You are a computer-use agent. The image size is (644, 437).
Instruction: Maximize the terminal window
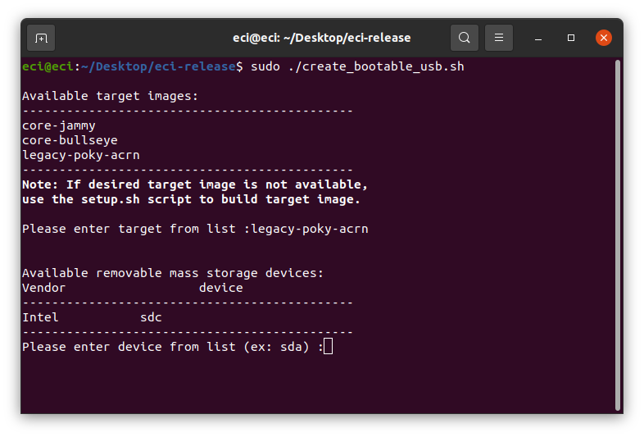click(571, 38)
